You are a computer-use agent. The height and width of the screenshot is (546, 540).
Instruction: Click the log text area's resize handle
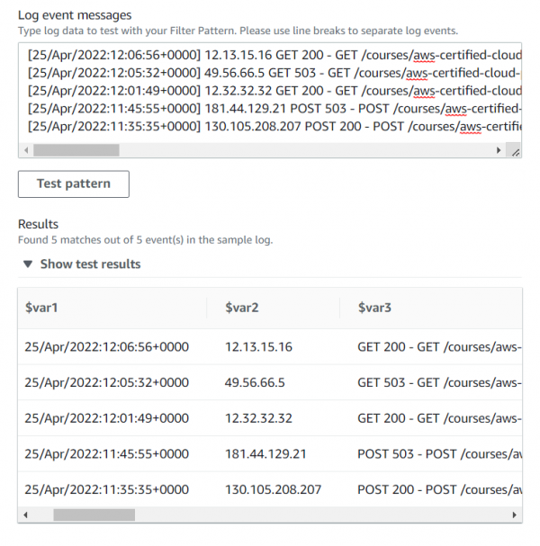coord(515,152)
